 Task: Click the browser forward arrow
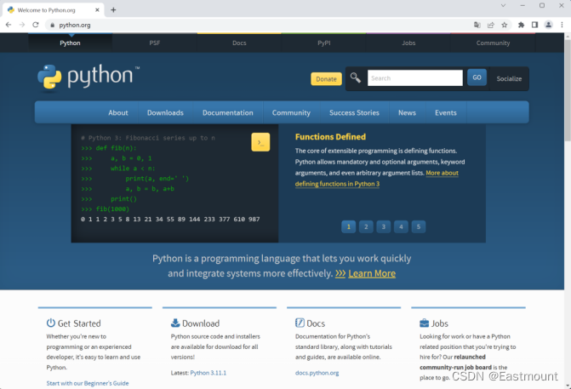(22, 25)
